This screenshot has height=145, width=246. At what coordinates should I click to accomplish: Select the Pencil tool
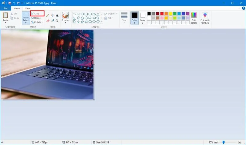[x=48, y=15]
